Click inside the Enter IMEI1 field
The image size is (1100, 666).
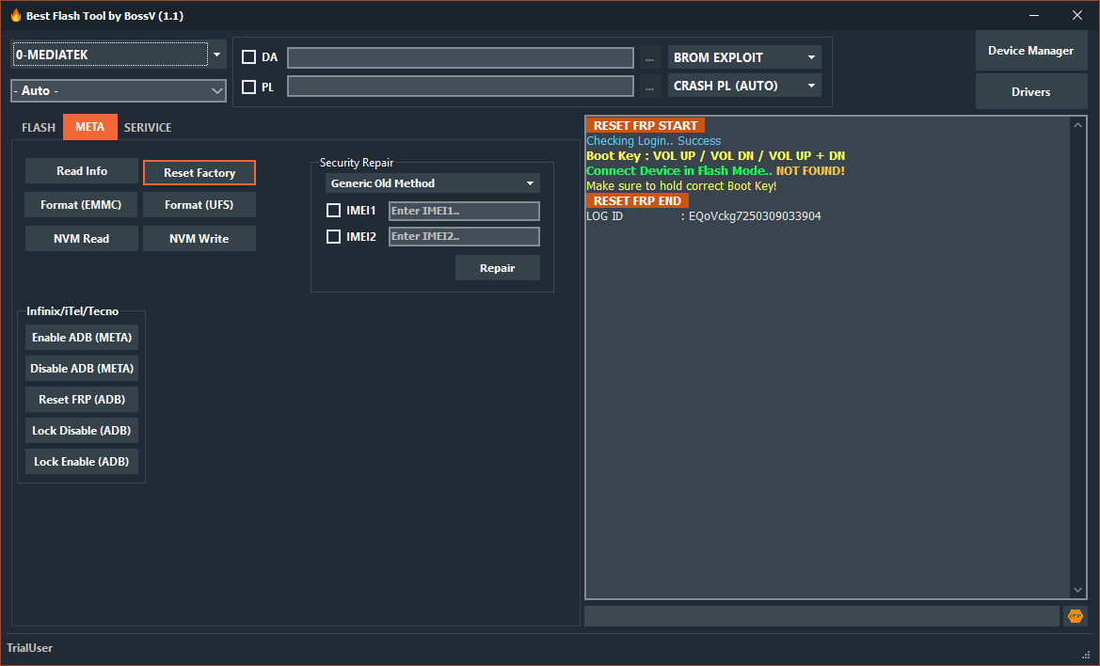tap(463, 210)
